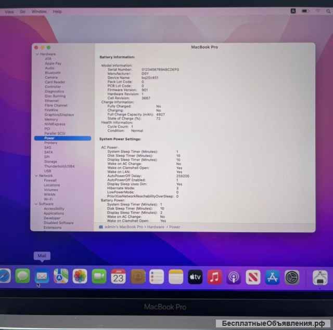Select ATA in the Hardware list
333x330 pixels.
[x=48, y=59]
